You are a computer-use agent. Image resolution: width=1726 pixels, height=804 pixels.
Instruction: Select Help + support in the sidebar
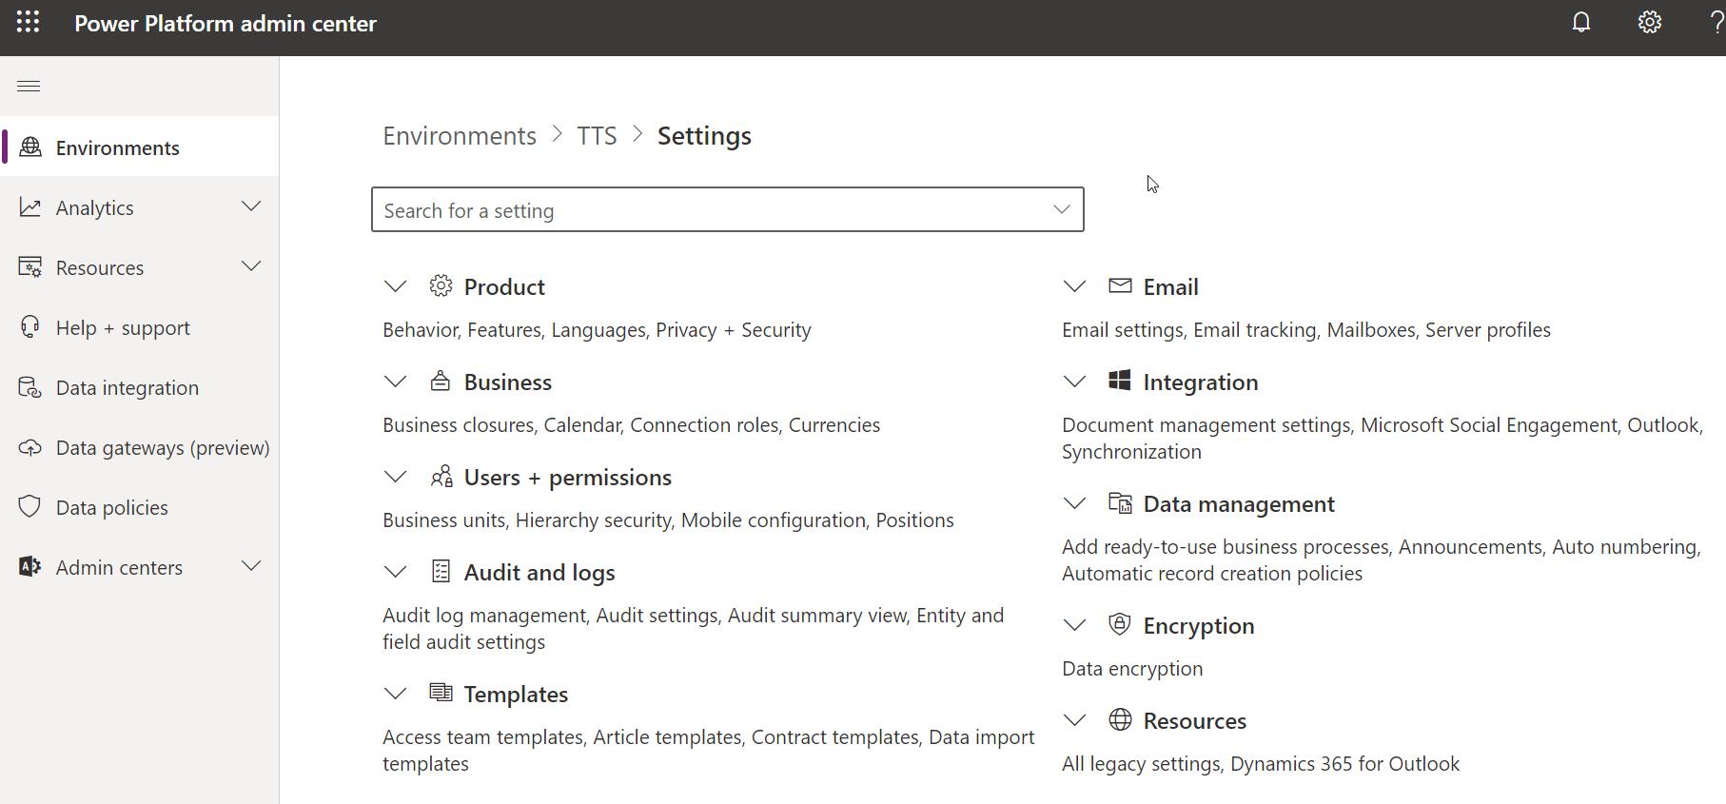click(140, 327)
